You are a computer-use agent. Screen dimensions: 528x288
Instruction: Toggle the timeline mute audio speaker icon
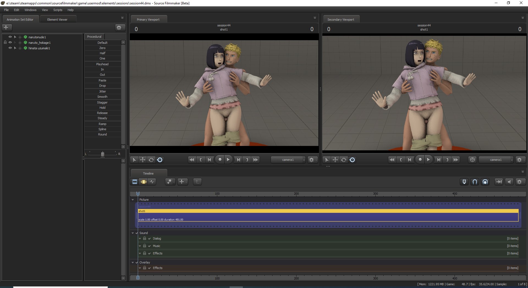509,182
